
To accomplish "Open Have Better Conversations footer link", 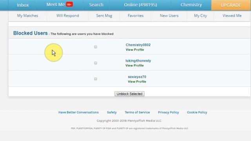I will pos(78,112).
